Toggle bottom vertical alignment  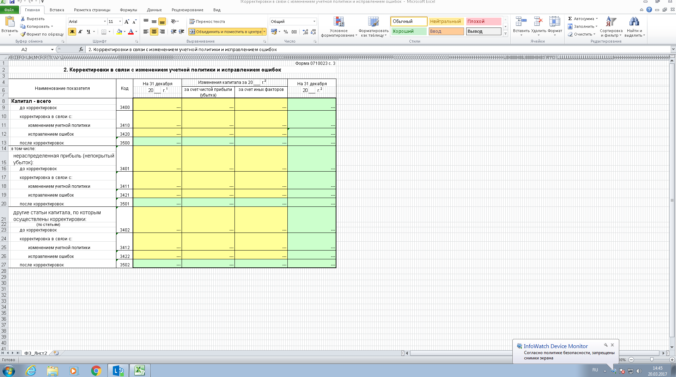[162, 21]
